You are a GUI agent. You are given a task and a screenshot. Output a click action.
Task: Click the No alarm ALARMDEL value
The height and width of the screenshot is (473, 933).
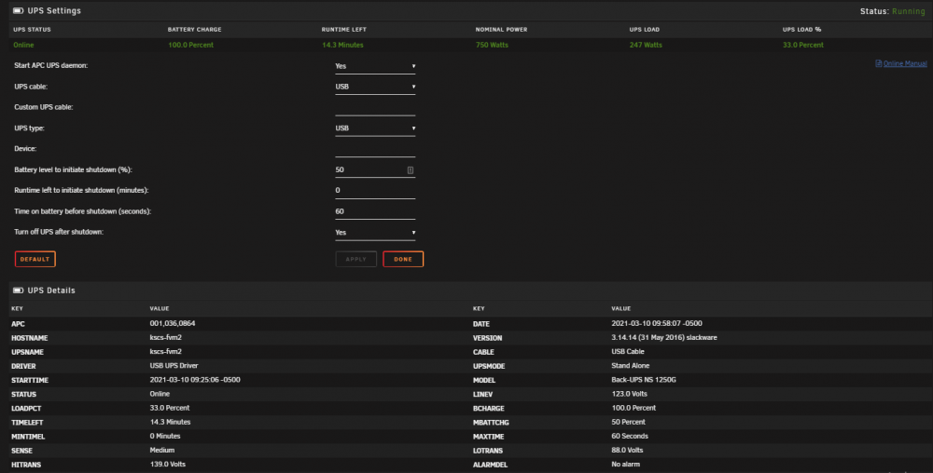626,464
